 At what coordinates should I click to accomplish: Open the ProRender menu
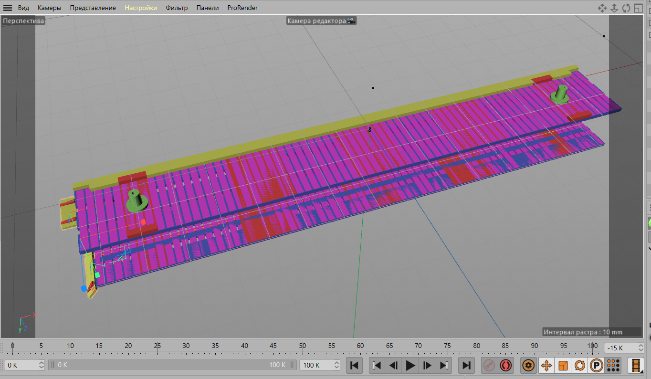[x=242, y=8]
